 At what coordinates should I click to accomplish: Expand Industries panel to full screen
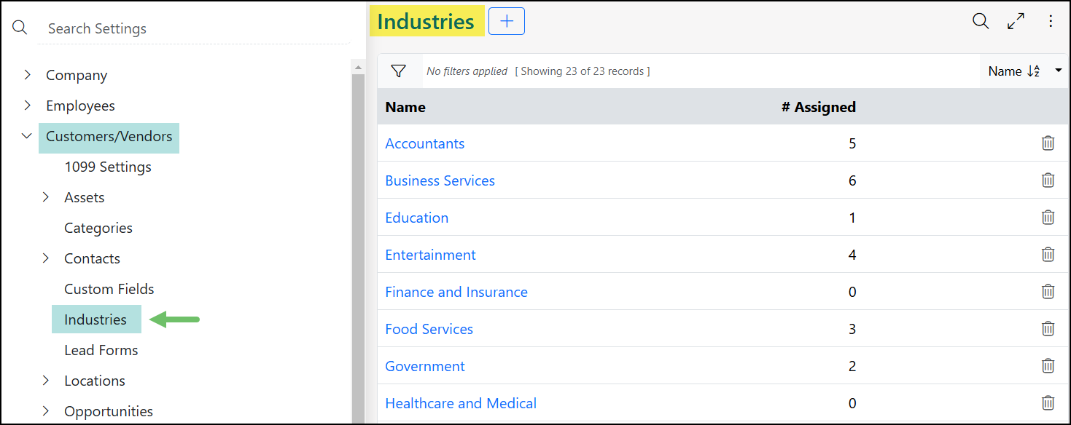(x=1016, y=21)
